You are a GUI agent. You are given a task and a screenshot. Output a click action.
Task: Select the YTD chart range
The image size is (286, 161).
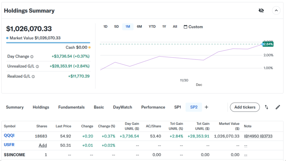(x=152, y=27)
